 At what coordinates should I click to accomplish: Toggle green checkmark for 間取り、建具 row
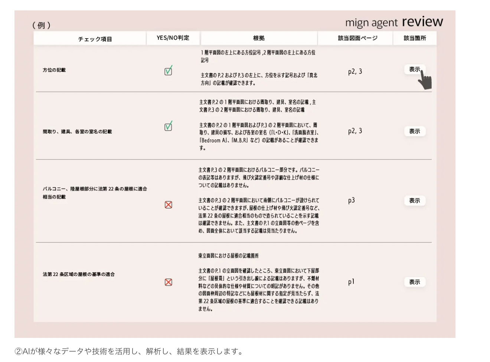pos(168,126)
